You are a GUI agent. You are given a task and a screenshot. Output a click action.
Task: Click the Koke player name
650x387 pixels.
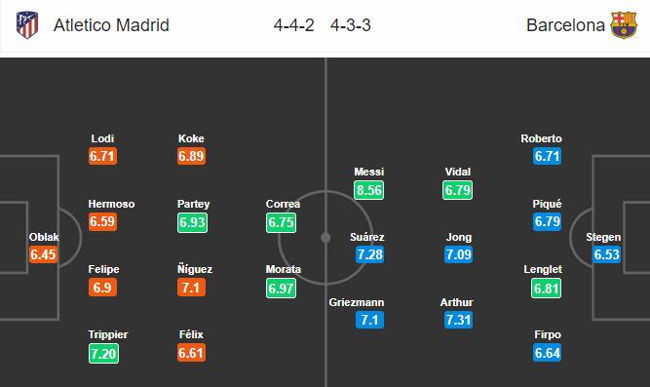pyautogui.click(x=191, y=138)
